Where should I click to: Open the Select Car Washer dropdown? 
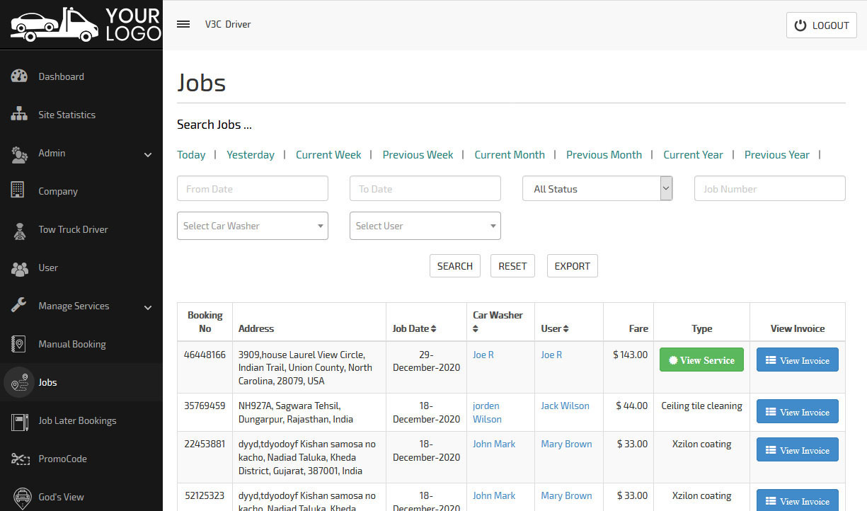253,226
